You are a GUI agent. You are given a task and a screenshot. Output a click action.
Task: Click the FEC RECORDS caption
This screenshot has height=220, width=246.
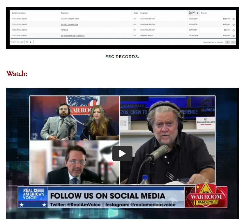click(122, 57)
